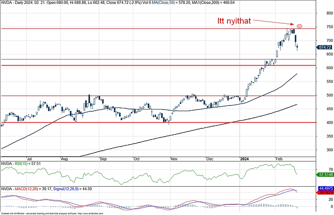
Task: Click the 'Dec' date axis label
Action: coord(210,159)
